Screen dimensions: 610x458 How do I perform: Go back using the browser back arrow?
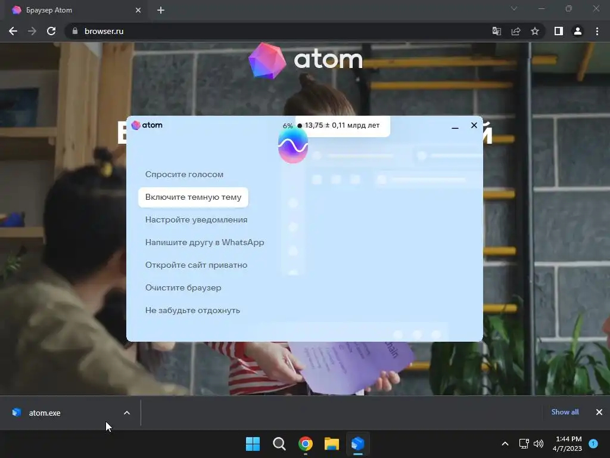point(13,31)
